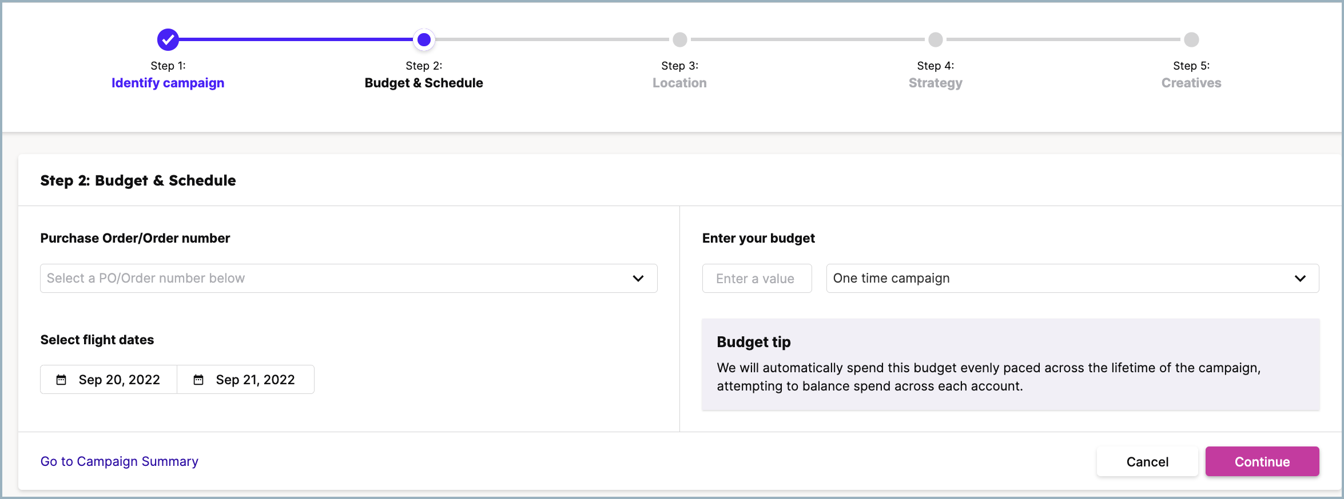Click calendar icon beside Sep 21, 2022
The height and width of the screenshot is (499, 1344).
coord(198,380)
